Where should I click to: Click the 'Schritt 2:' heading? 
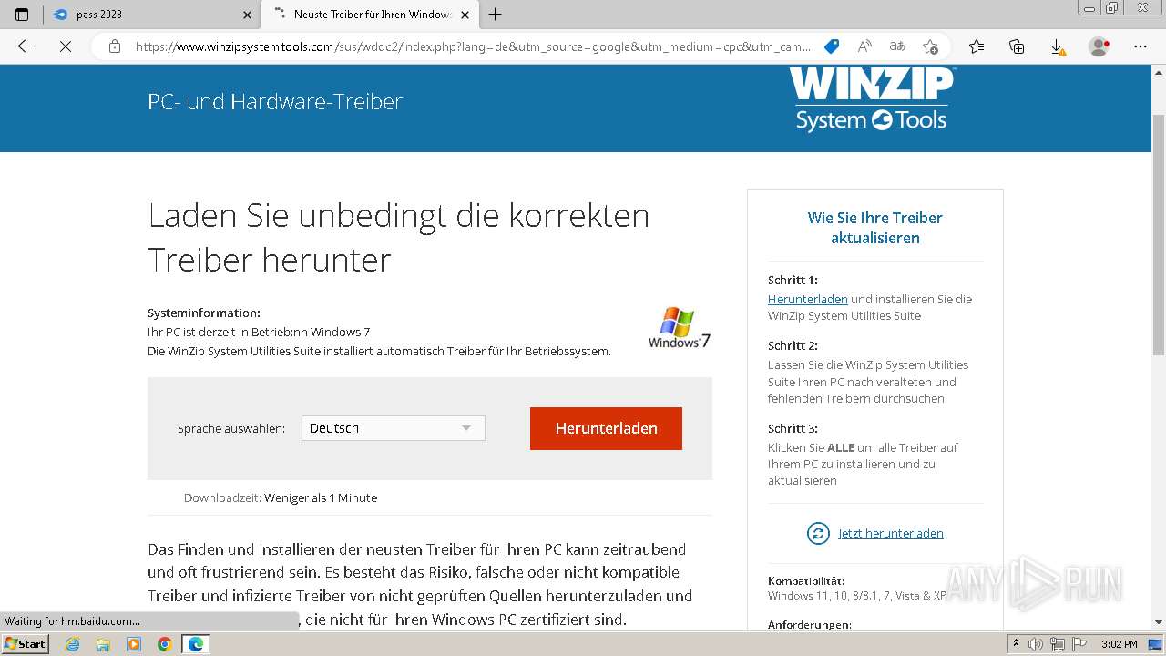pyautogui.click(x=793, y=345)
